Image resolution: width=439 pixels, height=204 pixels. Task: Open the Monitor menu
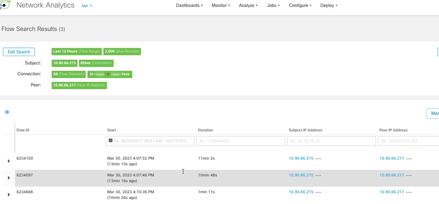221,5
